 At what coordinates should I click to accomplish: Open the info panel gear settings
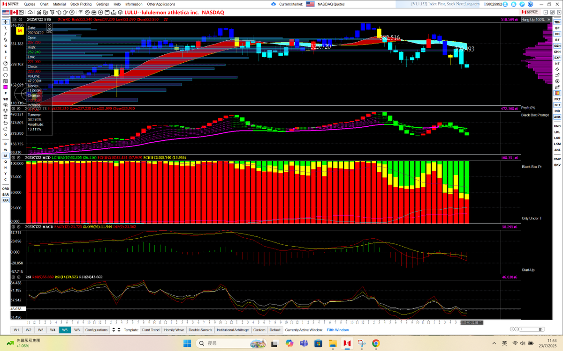[49, 30]
